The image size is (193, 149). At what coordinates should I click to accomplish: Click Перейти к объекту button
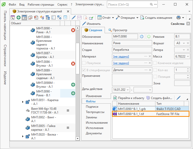(129, 98)
